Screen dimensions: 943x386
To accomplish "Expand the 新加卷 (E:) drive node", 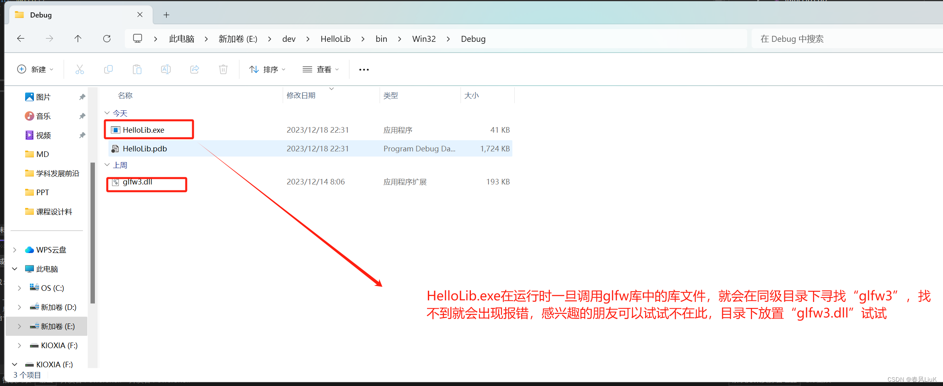I will (x=20, y=326).
